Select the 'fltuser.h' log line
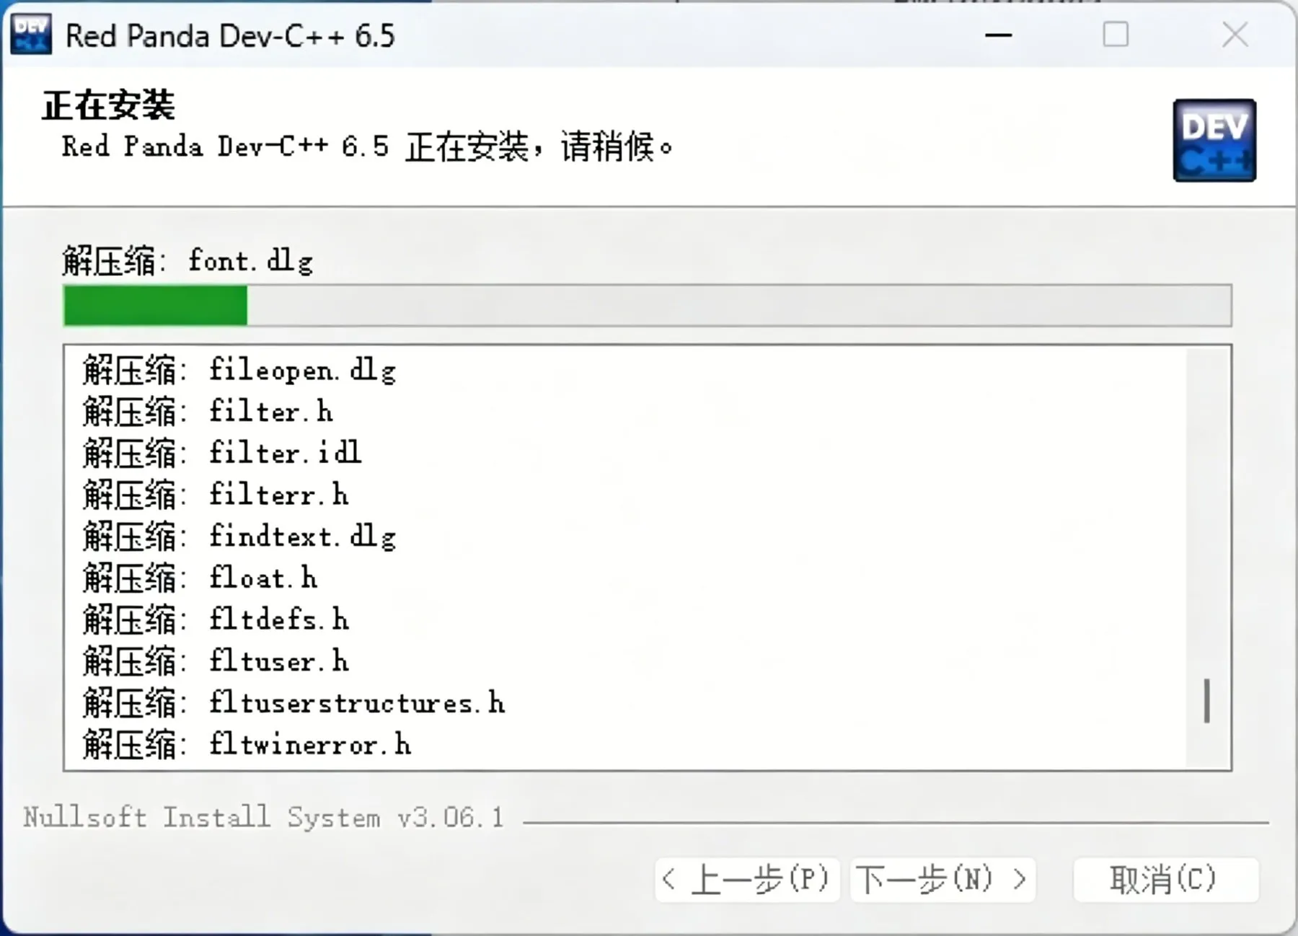The width and height of the screenshot is (1298, 936). coord(216,662)
